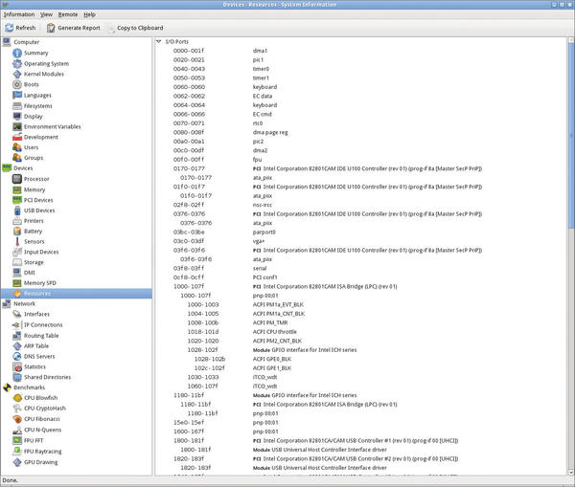Click the Generate Report icon
The width and height of the screenshot is (575, 487).
pyautogui.click(x=51, y=28)
